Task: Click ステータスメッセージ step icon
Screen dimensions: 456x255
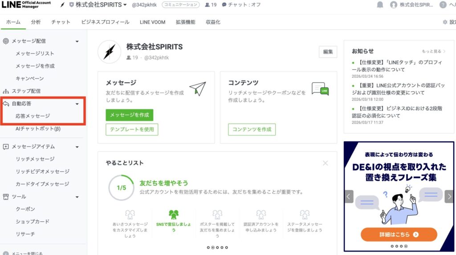Action: [305, 215]
